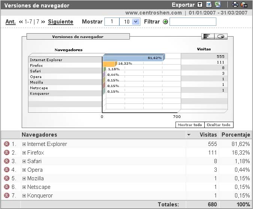This screenshot has height=209, width=253.
Task: Export report as text file
Action: [x=200, y=5]
